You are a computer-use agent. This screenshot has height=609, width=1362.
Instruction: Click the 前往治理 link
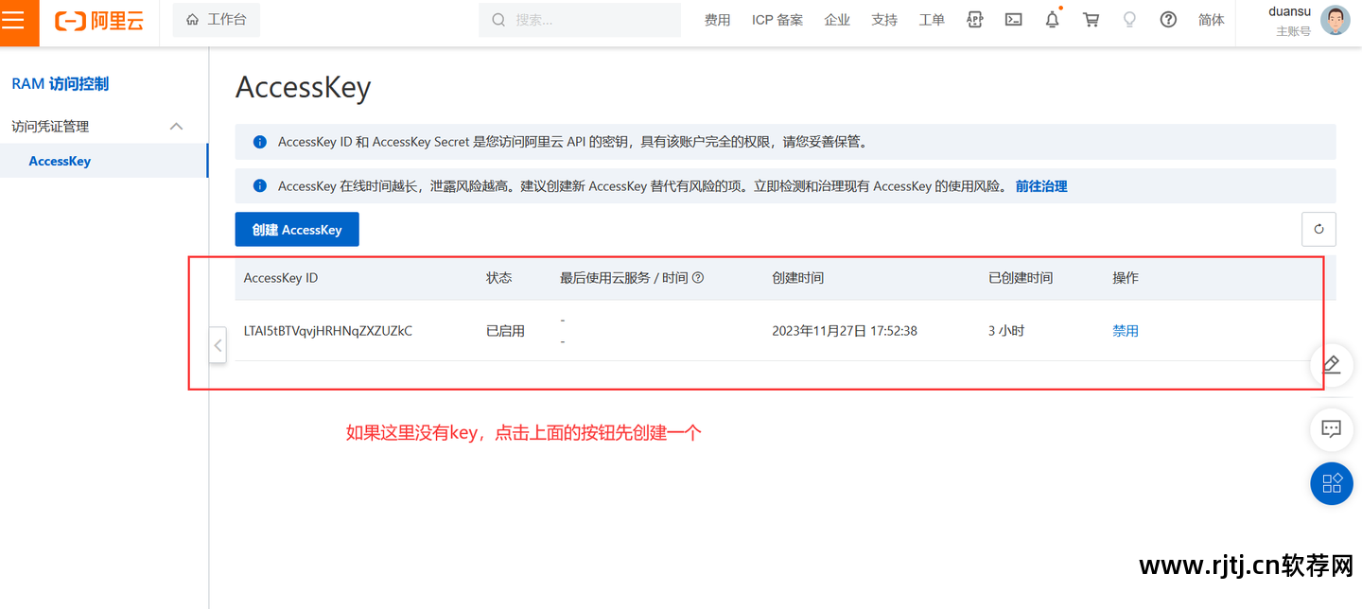tap(1041, 186)
